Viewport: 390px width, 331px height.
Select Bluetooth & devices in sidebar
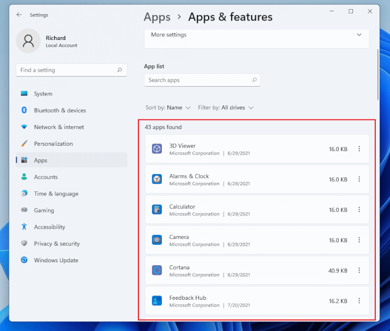tap(59, 111)
